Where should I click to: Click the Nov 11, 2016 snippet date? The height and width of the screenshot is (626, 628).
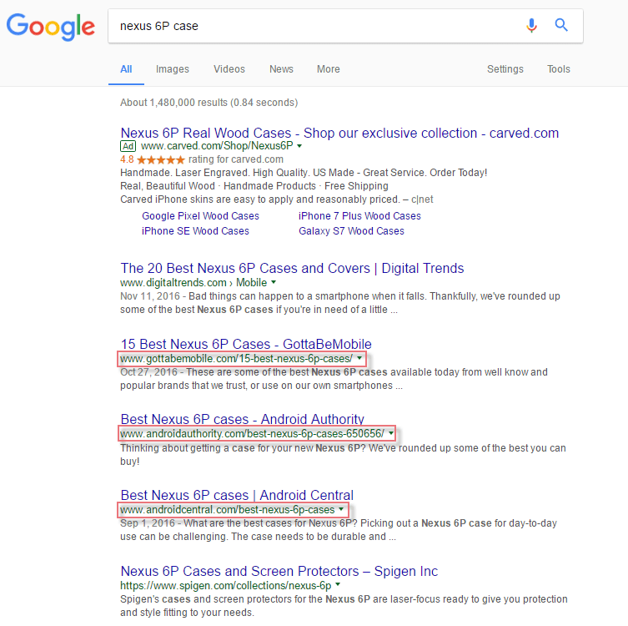coord(150,296)
